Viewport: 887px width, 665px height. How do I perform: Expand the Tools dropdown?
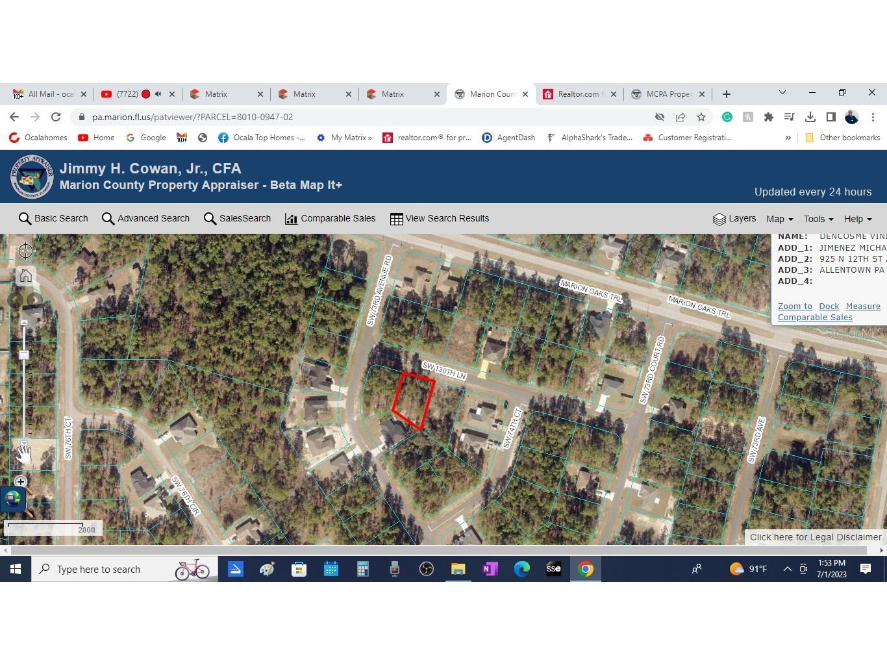click(x=818, y=218)
